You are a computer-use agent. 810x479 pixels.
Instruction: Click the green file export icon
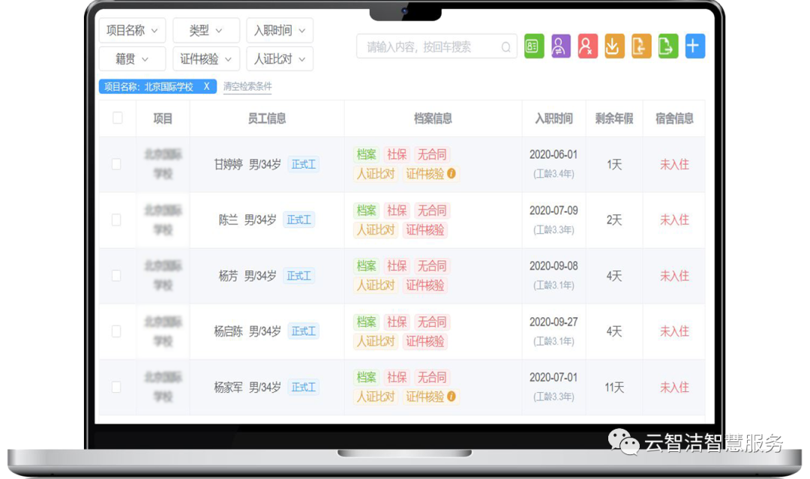coord(668,46)
